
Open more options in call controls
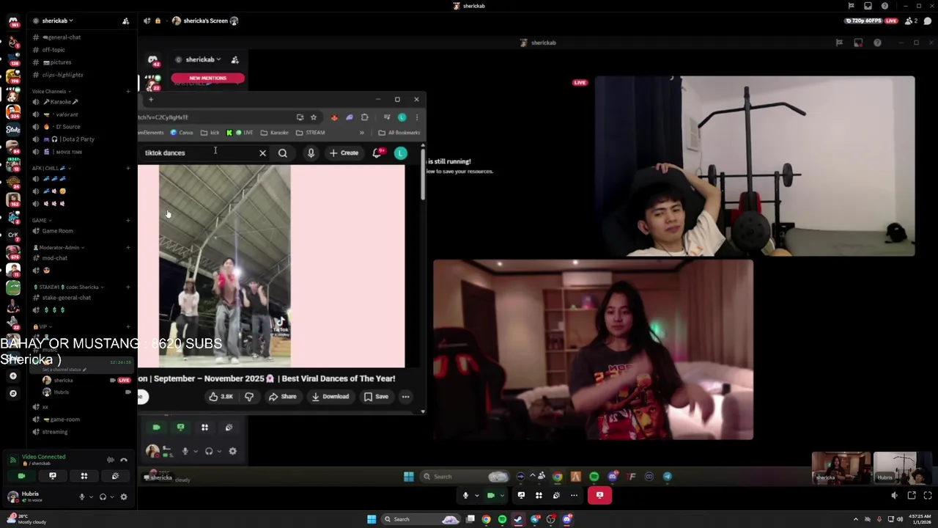pyautogui.click(x=574, y=495)
